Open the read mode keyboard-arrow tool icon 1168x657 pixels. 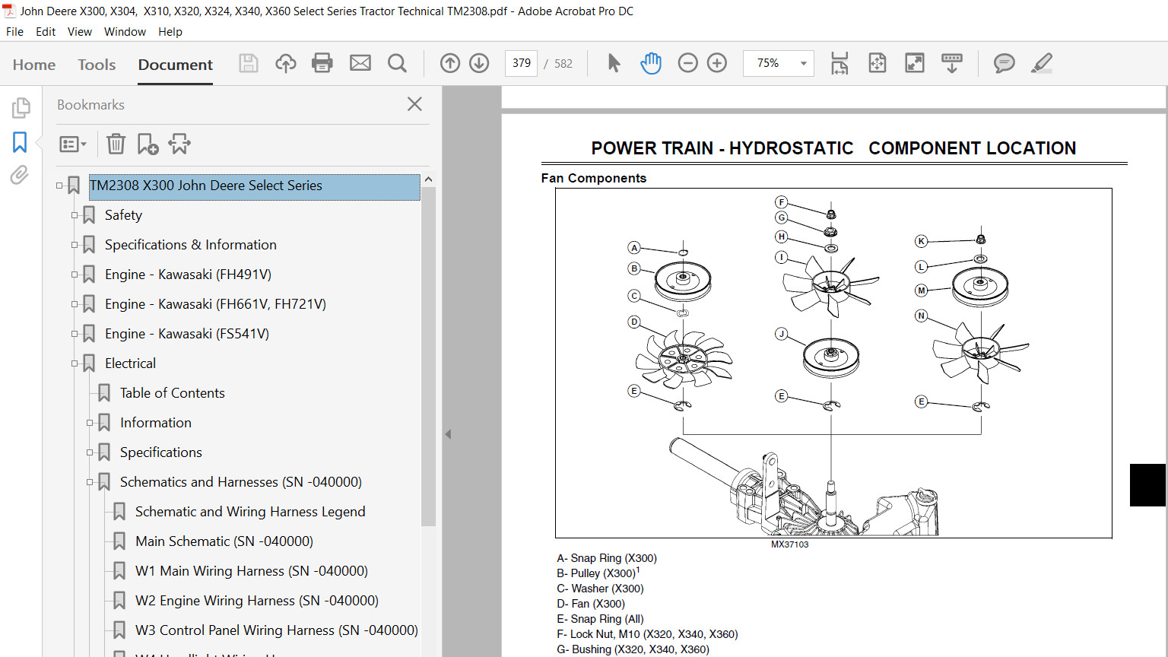pos(952,63)
